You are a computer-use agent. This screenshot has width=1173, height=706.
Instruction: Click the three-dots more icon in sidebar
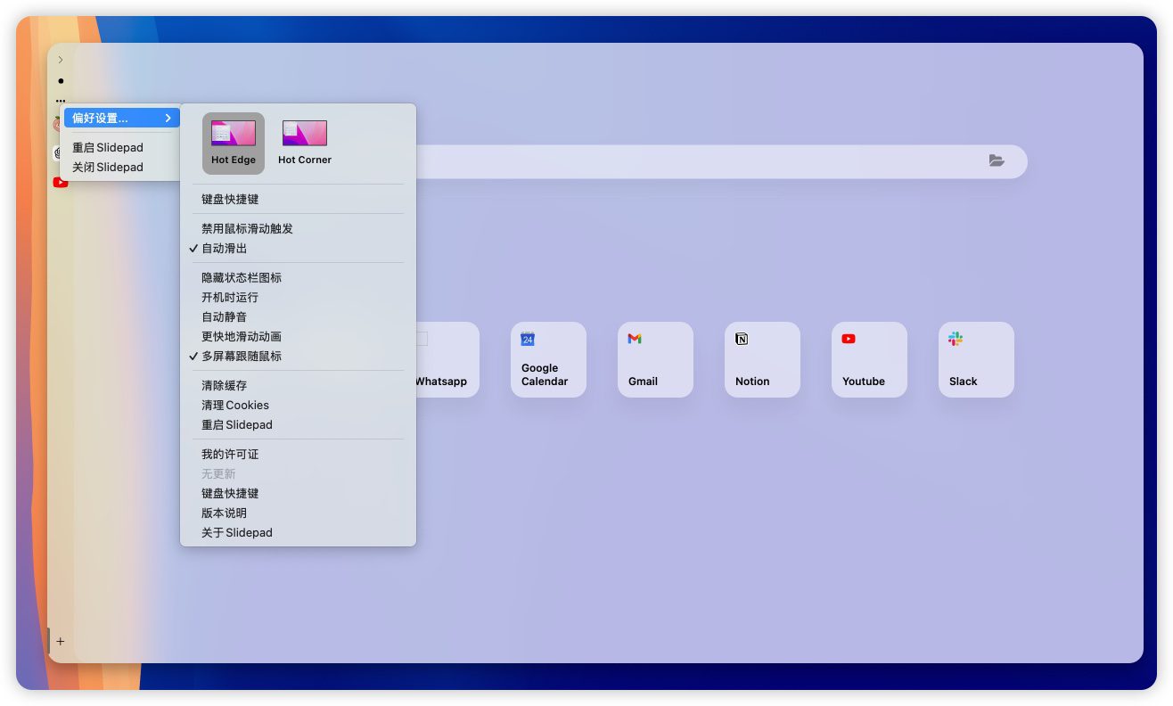click(61, 101)
